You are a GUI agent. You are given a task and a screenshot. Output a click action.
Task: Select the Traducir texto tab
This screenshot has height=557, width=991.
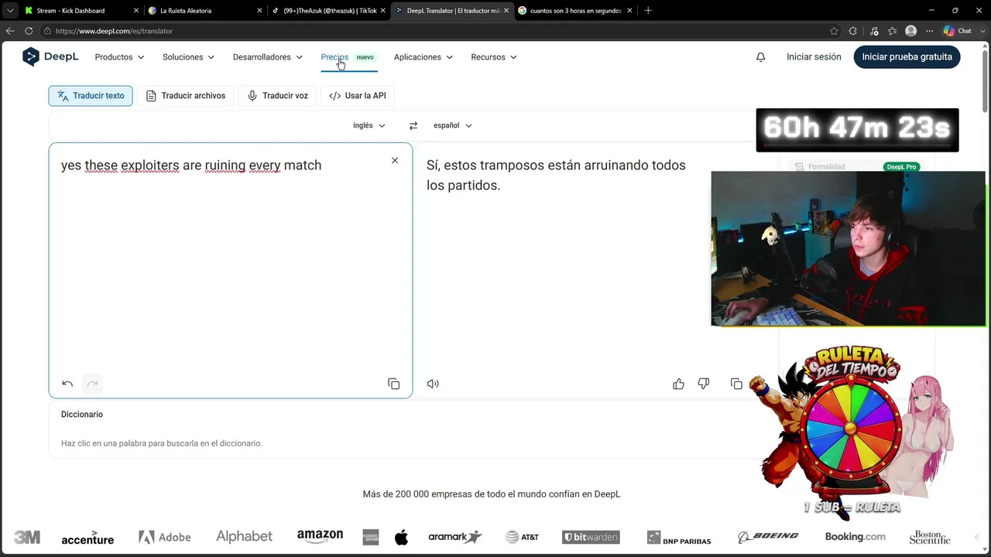point(91,96)
